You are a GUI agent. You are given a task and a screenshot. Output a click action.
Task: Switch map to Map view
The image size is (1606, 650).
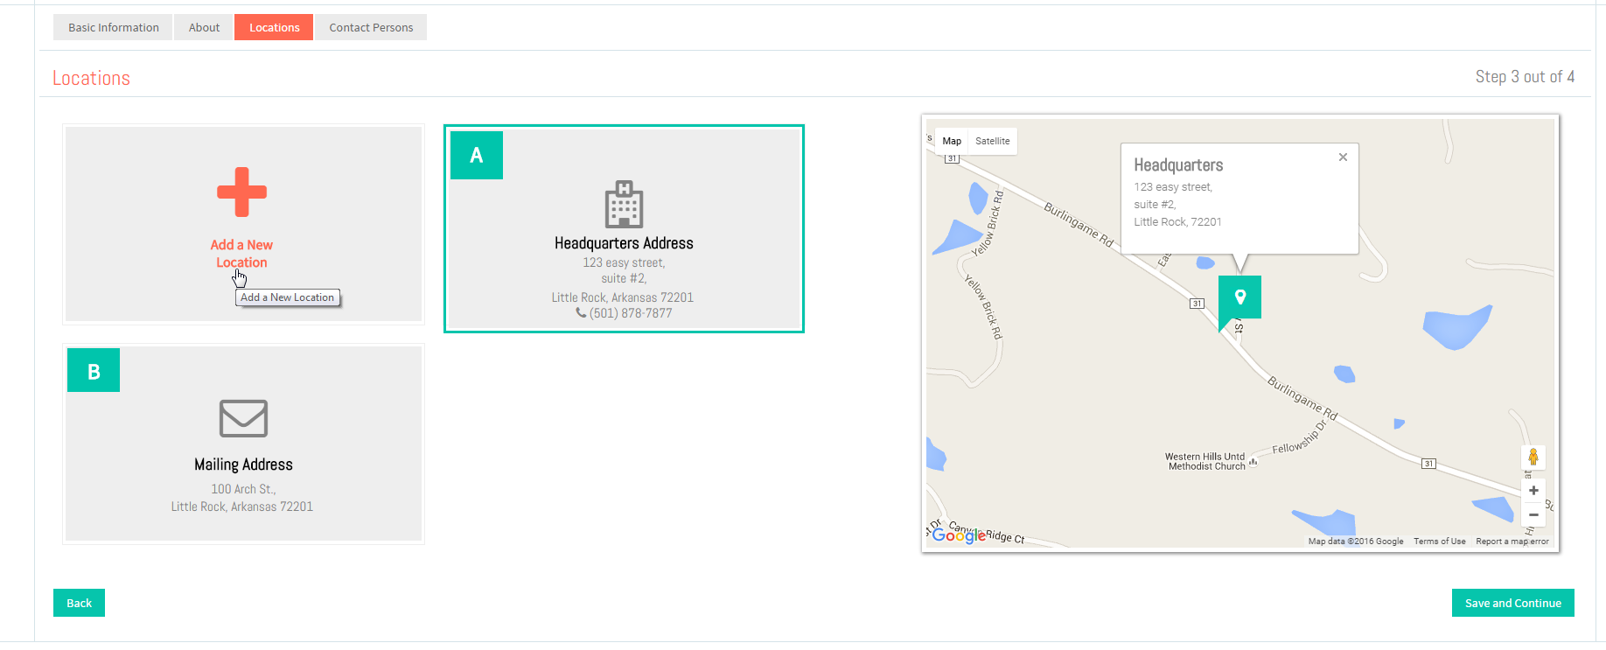coord(952,141)
